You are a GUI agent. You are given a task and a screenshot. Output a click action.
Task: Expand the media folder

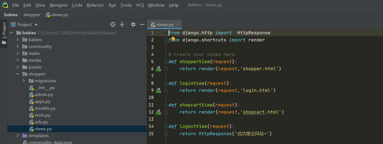pyautogui.click(x=18, y=60)
